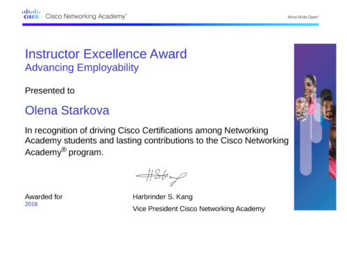Click the registered trademark symbol after Academy
Image resolution: width=347 pixels, height=268 pixels.
[x=64, y=149]
